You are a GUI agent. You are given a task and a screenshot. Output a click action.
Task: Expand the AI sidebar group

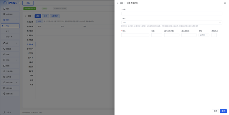point(16,43)
